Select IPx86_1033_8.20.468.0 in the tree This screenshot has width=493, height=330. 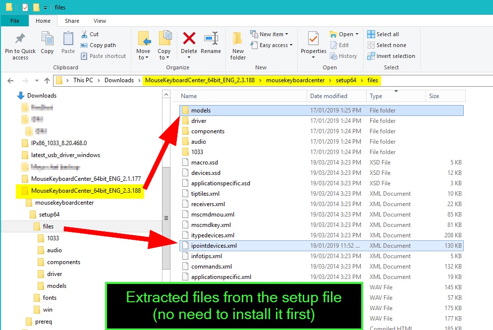(59, 143)
